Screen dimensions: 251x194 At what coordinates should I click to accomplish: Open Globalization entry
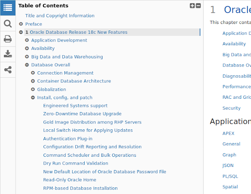[x=51, y=89]
